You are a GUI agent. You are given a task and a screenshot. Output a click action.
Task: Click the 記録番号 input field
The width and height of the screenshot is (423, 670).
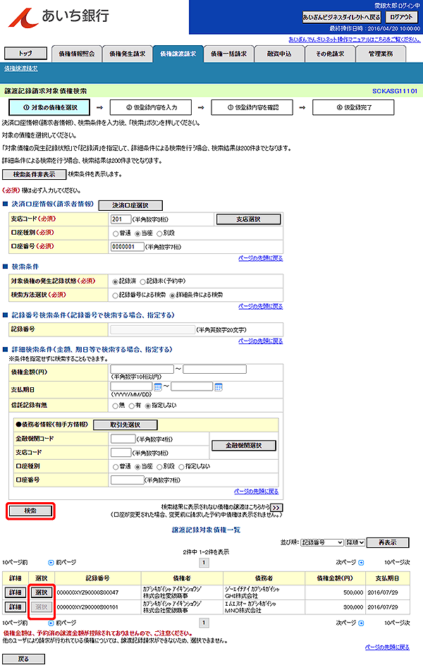pos(152,329)
